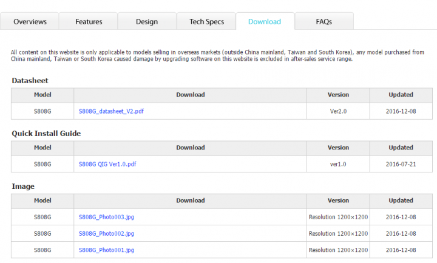Click the Image section heading
This screenshot has height=263, width=437.
click(23, 186)
